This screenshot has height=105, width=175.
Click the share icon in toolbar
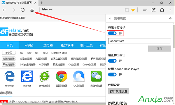coord(162,10)
